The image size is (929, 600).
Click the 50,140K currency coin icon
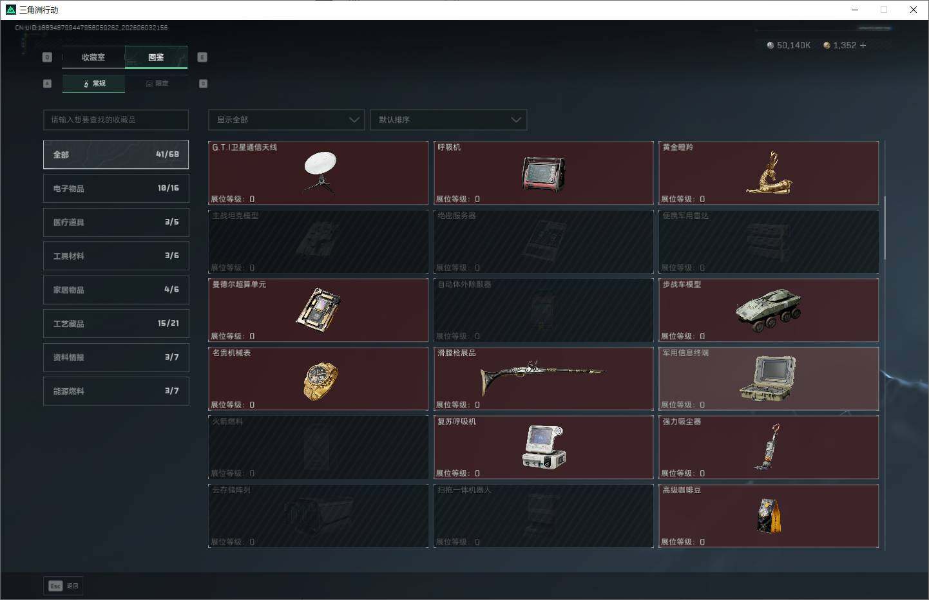coord(771,45)
